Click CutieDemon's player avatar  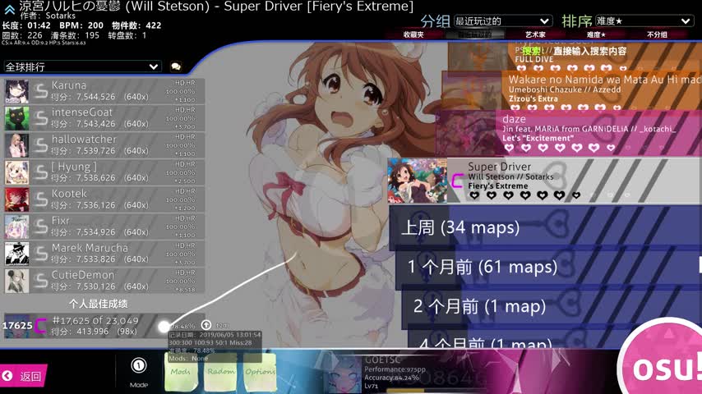click(x=17, y=281)
